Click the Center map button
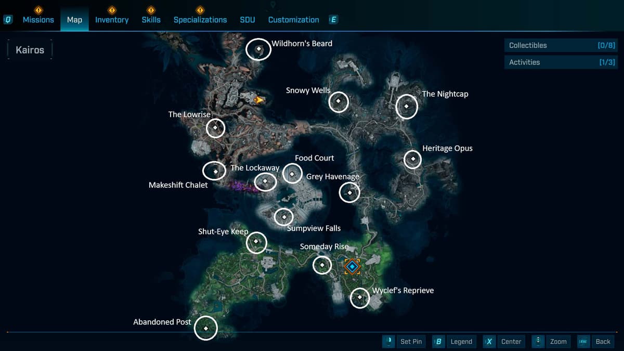This screenshot has height=351, width=624. coord(504,342)
